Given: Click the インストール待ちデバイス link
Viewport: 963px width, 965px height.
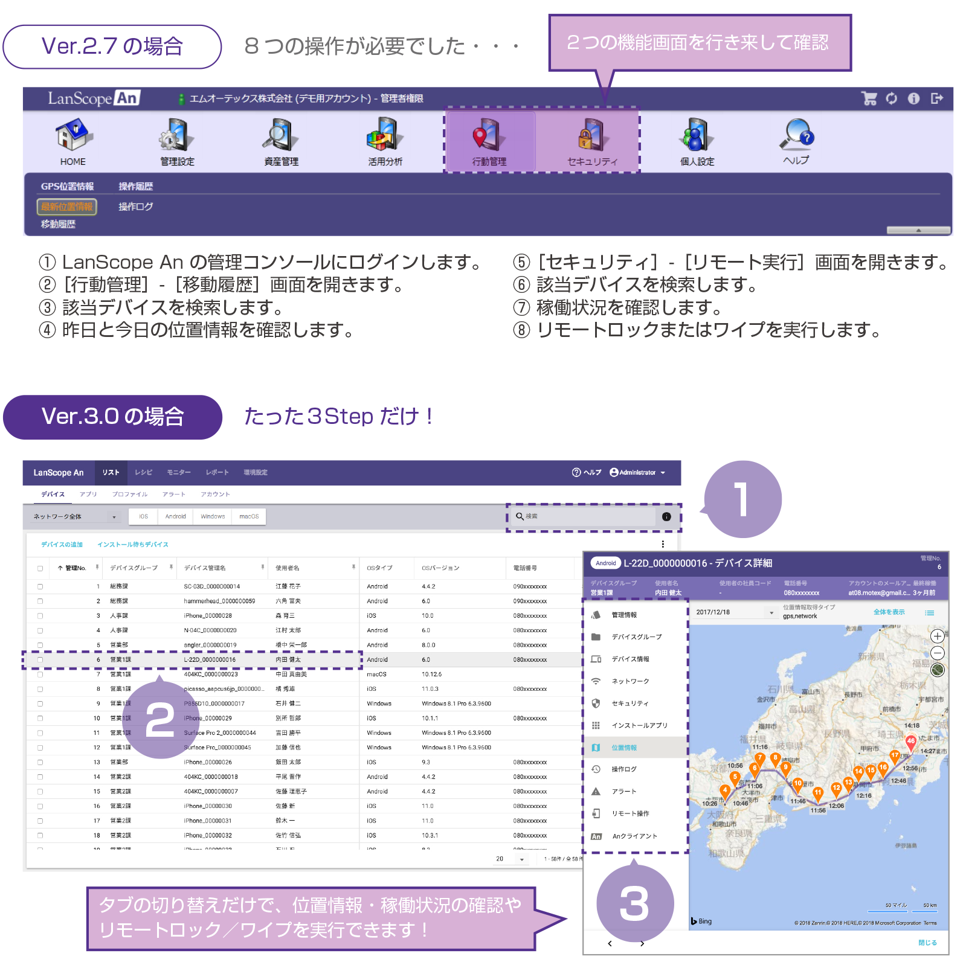Looking at the screenshot, I should (133, 544).
